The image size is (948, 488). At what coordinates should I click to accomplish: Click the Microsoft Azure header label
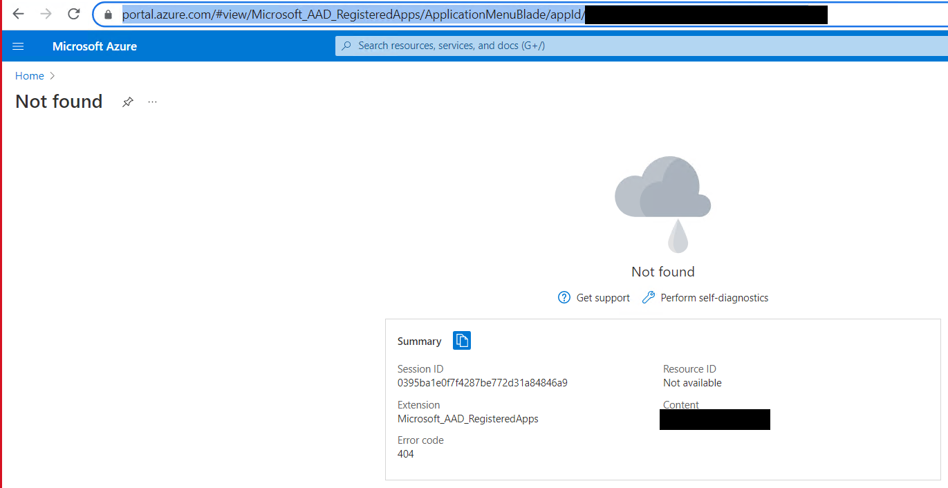pos(94,46)
